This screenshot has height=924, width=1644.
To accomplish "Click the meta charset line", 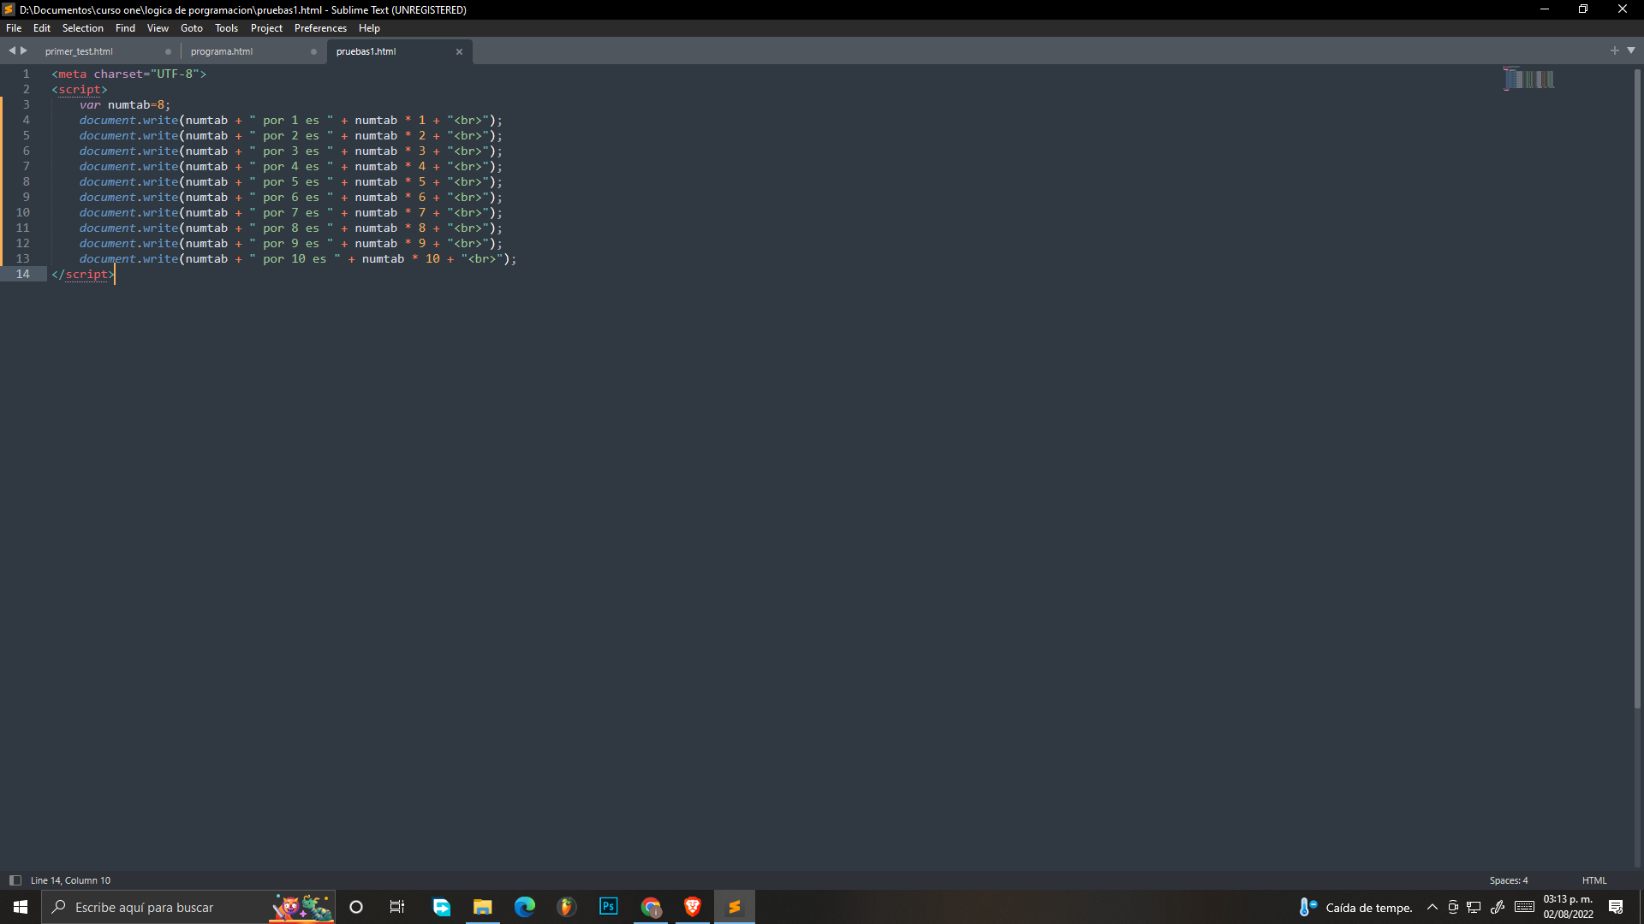I will tap(128, 74).
